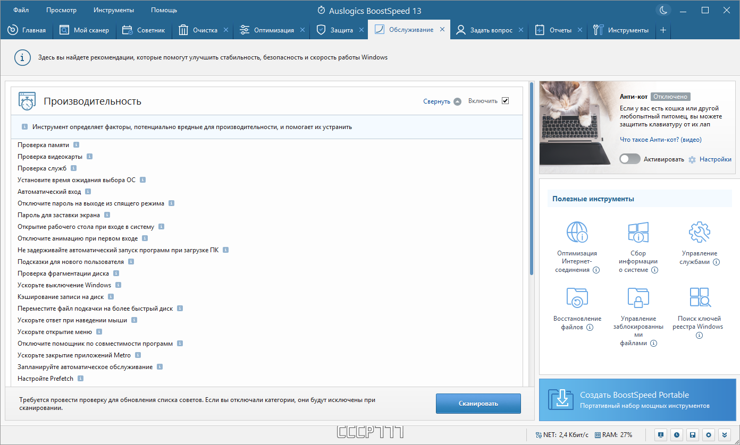Add a new tab with plus button
The width and height of the screenshot is (740, 445).
tap(663, 30)
